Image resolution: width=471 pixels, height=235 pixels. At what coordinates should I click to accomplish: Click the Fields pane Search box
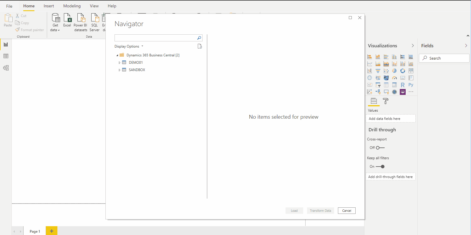444,58
